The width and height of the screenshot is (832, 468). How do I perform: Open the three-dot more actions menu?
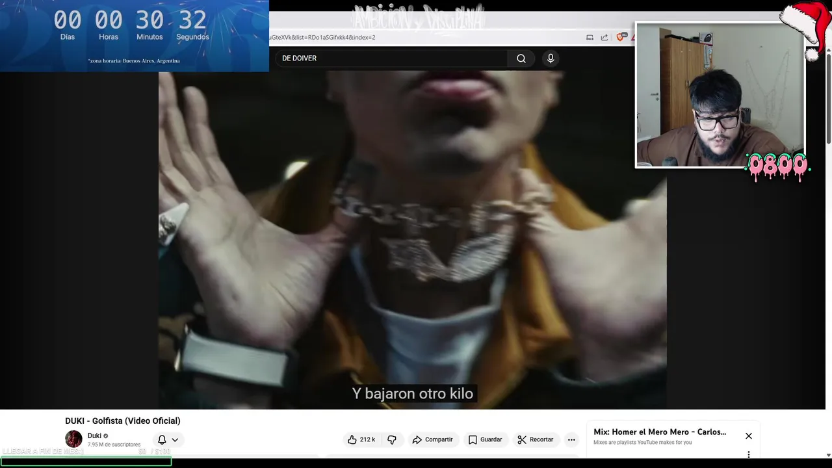pos(571,439)
